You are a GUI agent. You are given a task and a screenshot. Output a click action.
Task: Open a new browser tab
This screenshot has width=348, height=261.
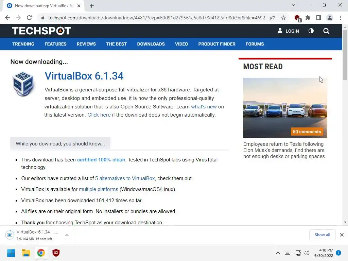pyautogui.click(x=92, y=6)
